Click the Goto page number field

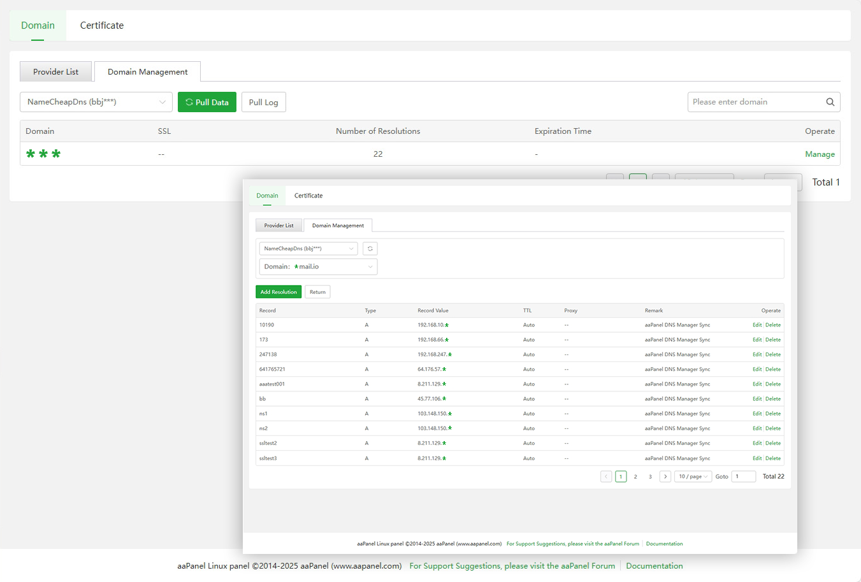tap(743, 477)
